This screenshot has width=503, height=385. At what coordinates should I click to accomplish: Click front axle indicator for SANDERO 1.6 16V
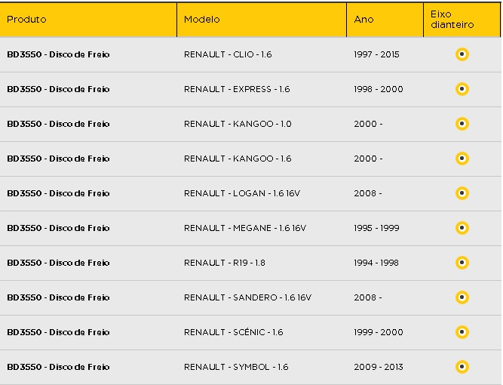click(x=462, y=297)
